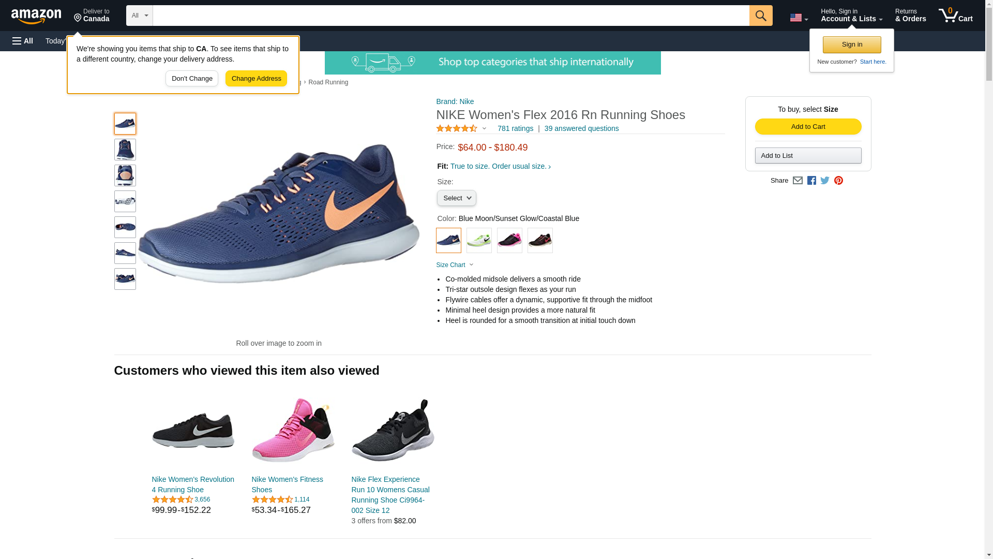Select the white and green shoe color

coord(479,241)
